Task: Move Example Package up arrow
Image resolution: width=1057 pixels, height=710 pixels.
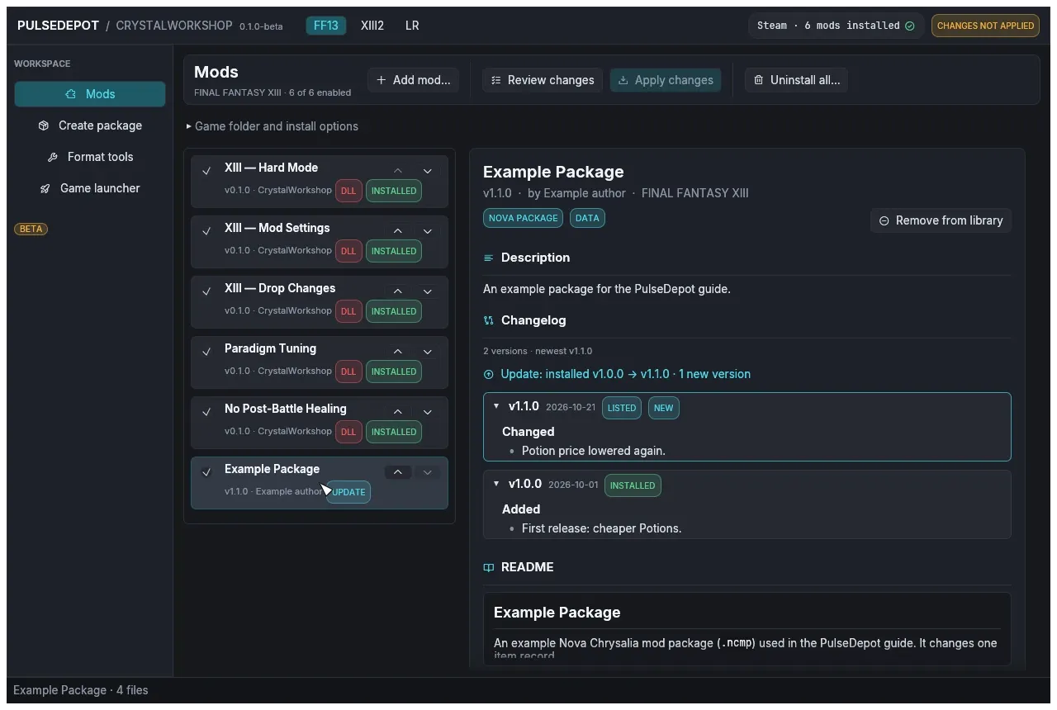Action: tap(397, 472)
